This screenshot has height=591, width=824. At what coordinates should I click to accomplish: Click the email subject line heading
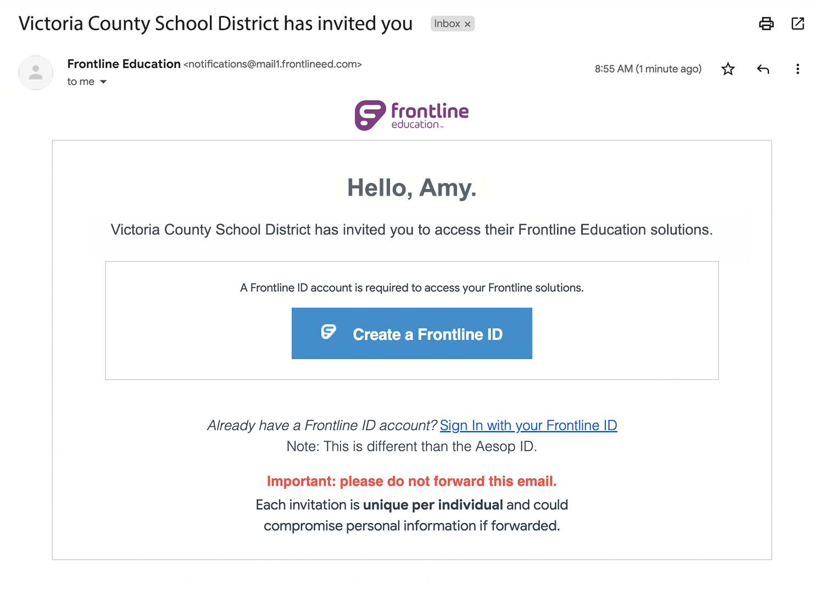pos(215,24)
